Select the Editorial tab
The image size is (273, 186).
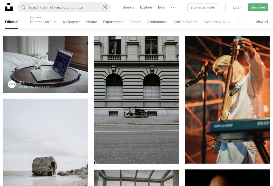pos(11,22)
